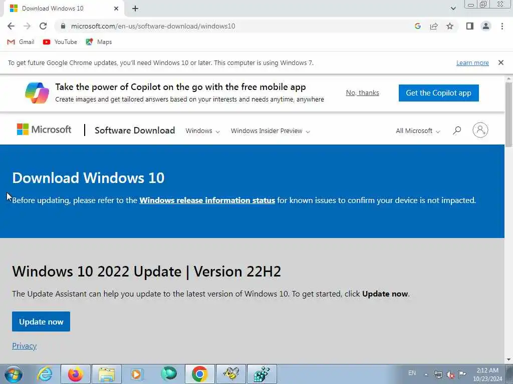Launch Internet Explorer from taskbar
The width and height of the screenshot is (513, 384).
click(x=45, y=374)
